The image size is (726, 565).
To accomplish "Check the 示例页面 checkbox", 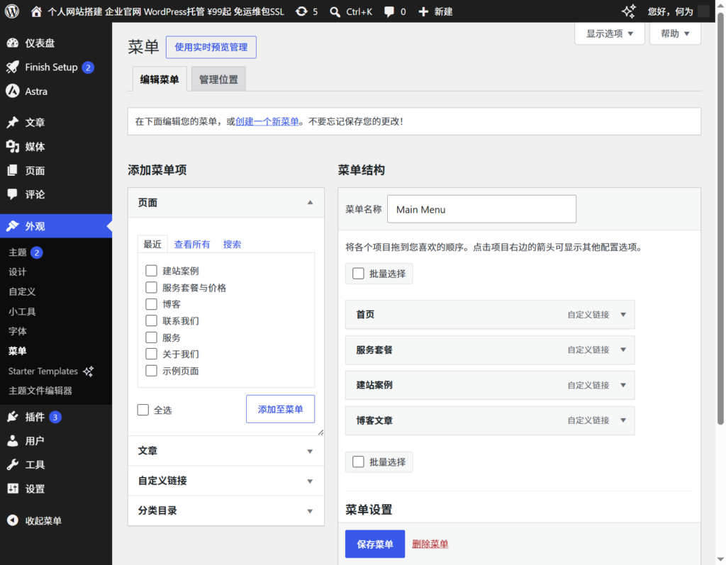I will pyautogui.click(x=152, y=371).
